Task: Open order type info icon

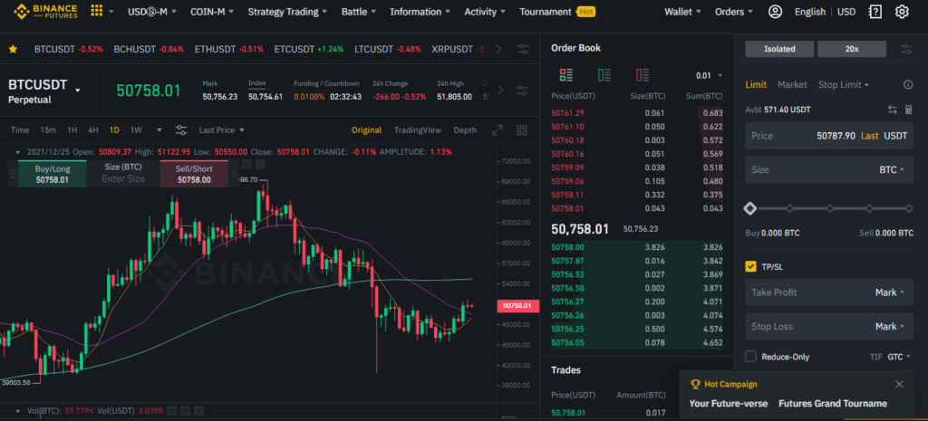Action: [908, 84]
